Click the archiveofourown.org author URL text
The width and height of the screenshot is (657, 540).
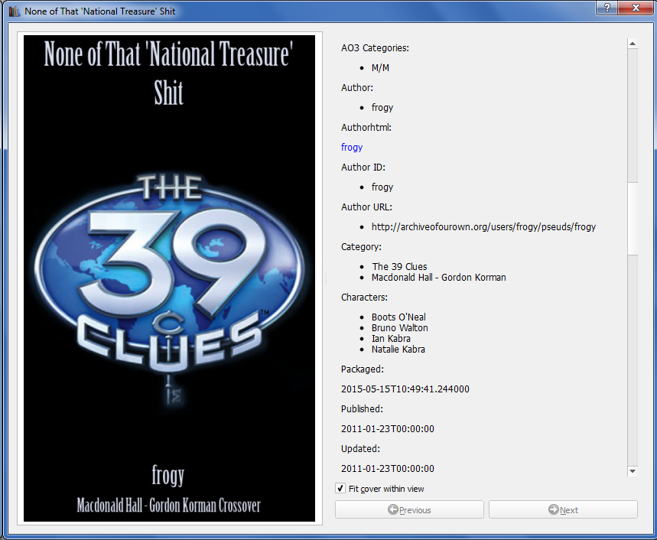click(483, 226)
